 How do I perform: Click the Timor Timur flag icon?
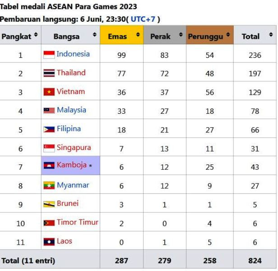[x=49, y=223]
